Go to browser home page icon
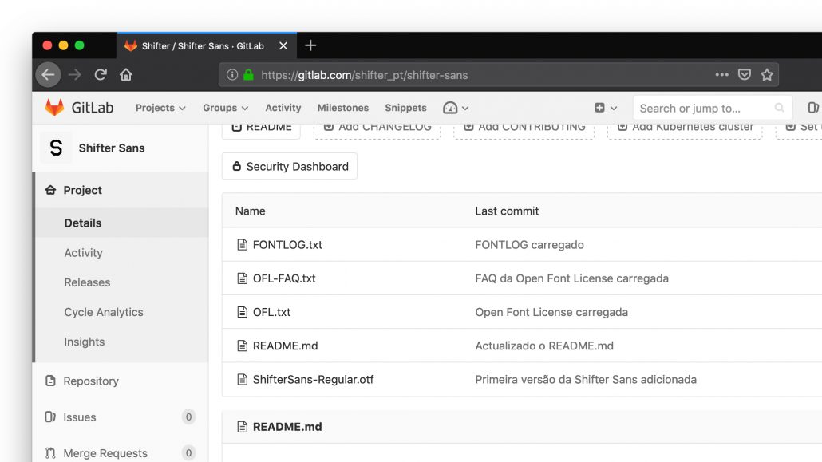 [126, 75]
